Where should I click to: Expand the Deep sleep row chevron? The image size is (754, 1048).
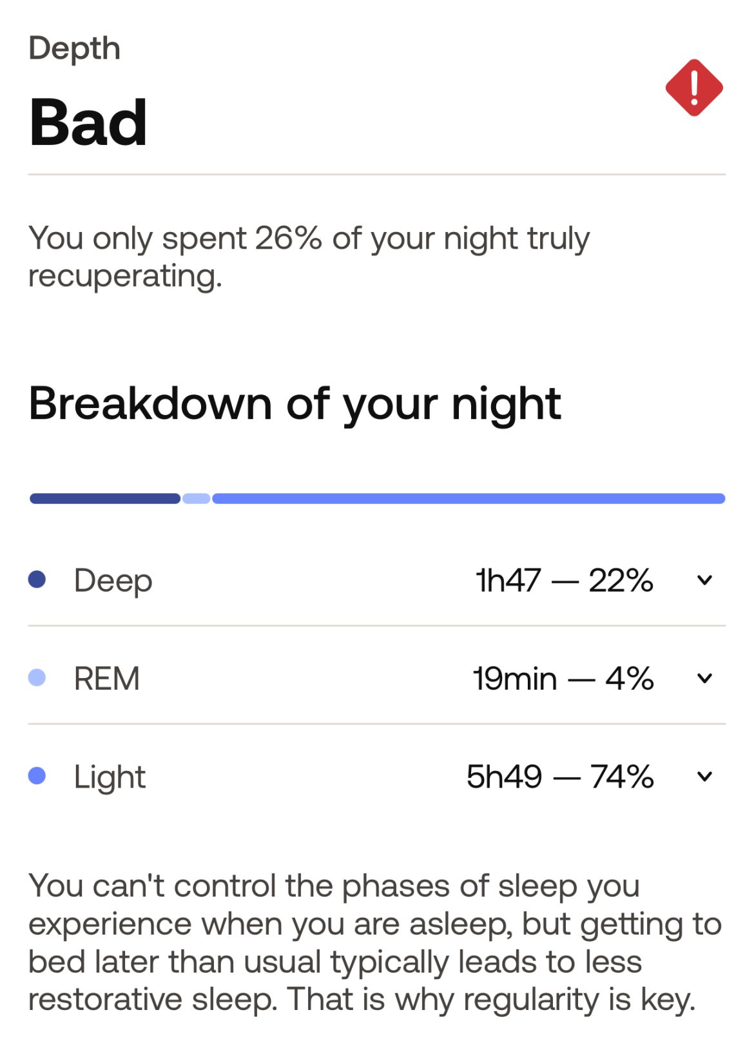tap(704, 580)
